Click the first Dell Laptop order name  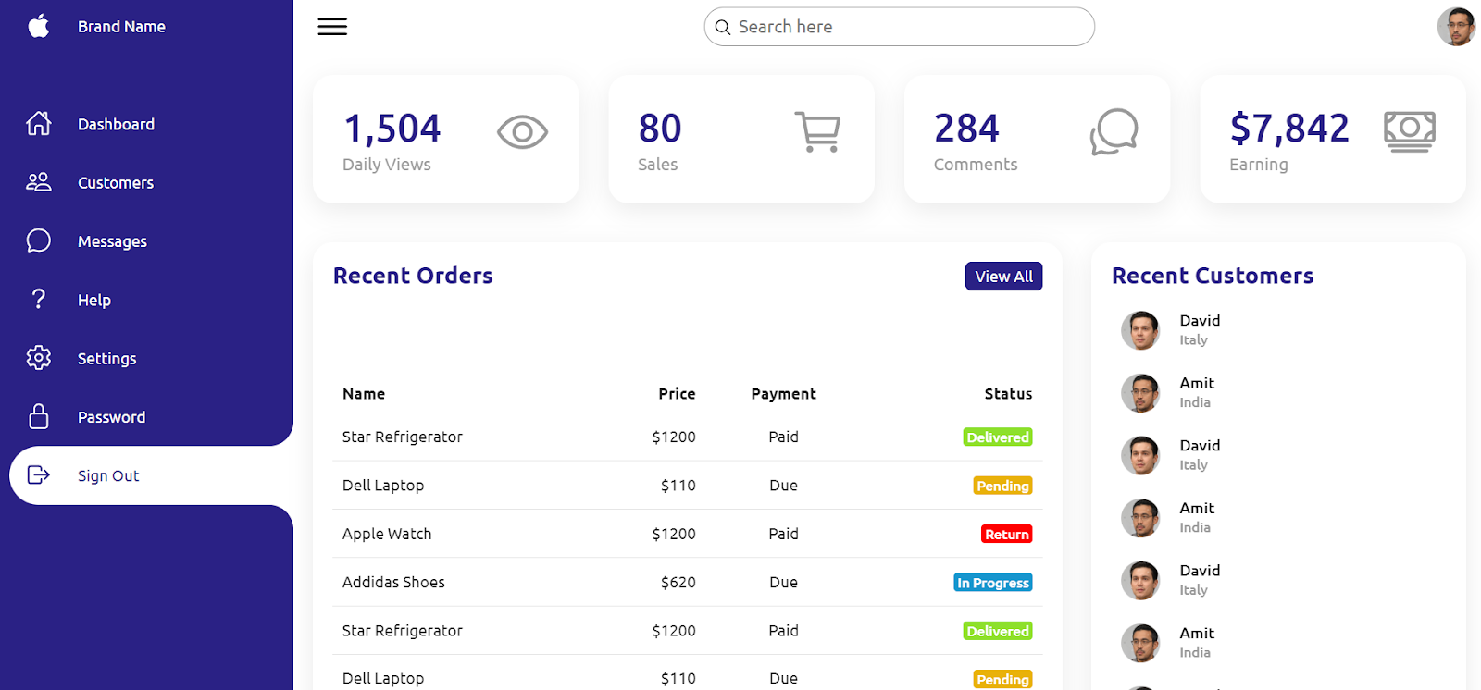click(383, 486)
